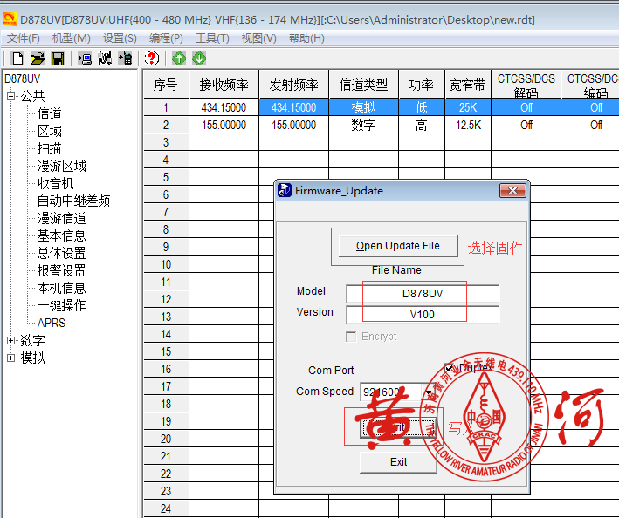
Task: Click channel type cell 模拟 in row 1
Action: point(363,107)
